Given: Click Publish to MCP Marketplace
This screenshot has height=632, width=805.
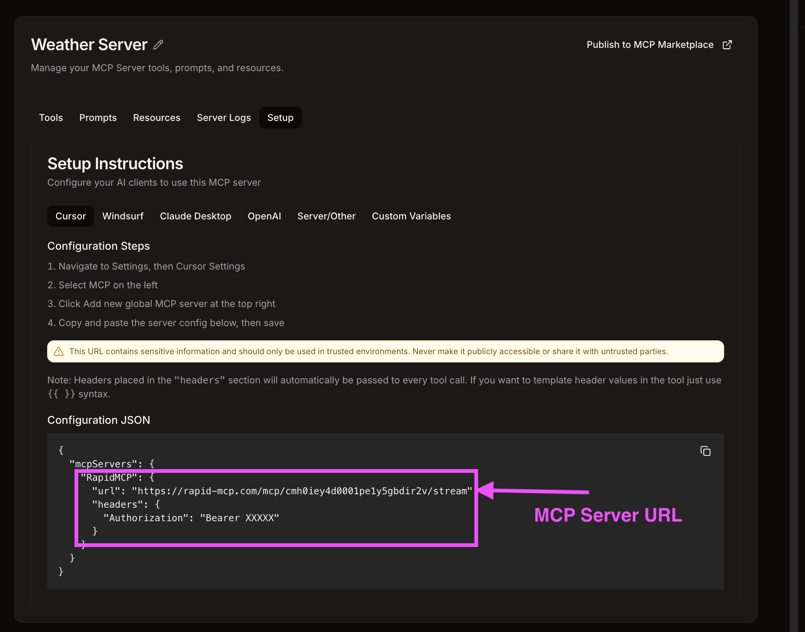Looking at the screenshot, I should point(650,44).
